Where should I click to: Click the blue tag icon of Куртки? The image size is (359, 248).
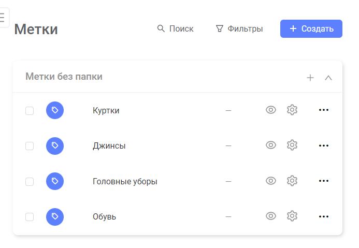55,110
